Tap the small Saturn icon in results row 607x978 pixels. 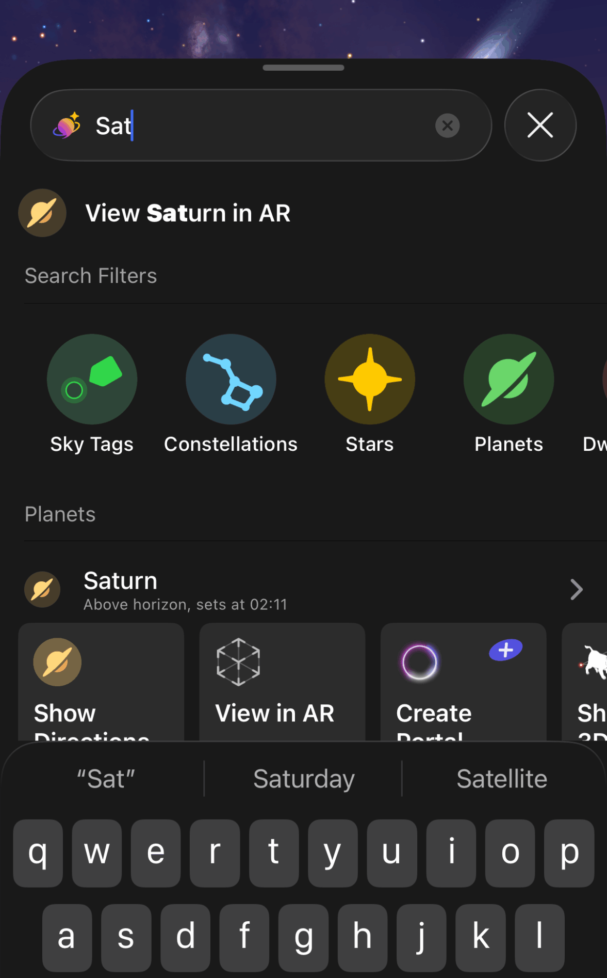(x=42, y=590)
